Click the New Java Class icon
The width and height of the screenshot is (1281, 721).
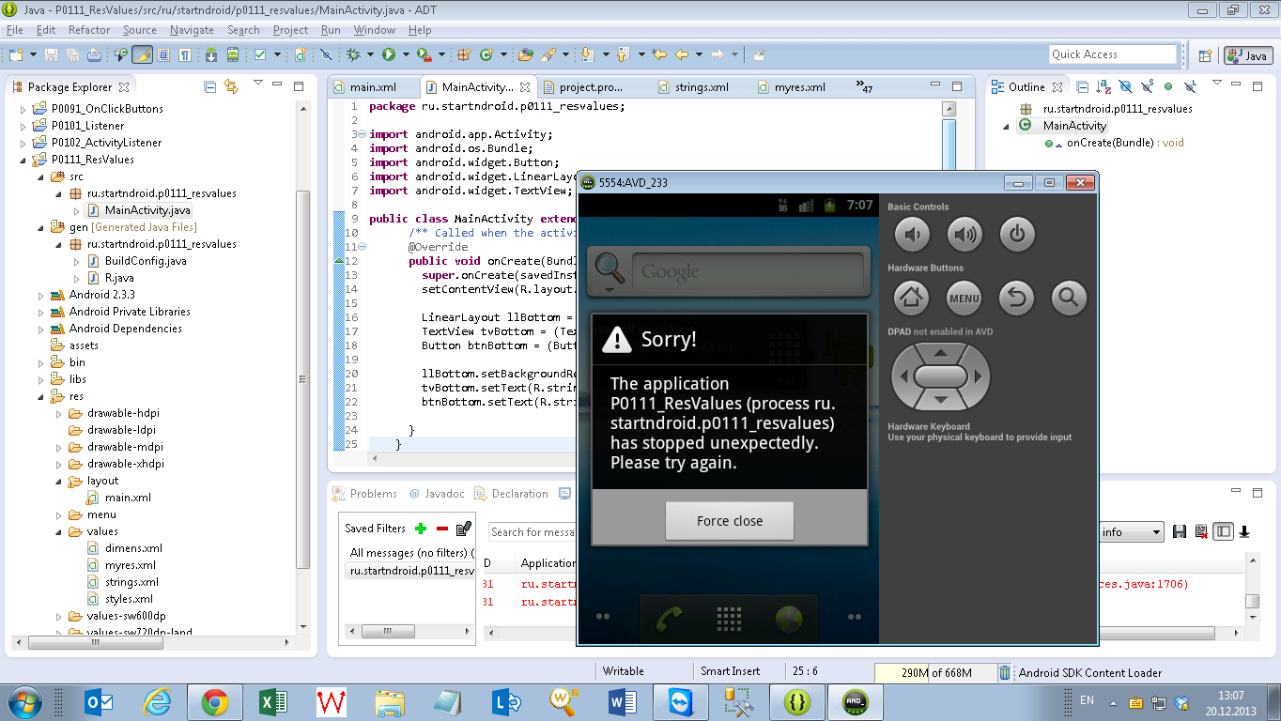click(x=486, y=54)
